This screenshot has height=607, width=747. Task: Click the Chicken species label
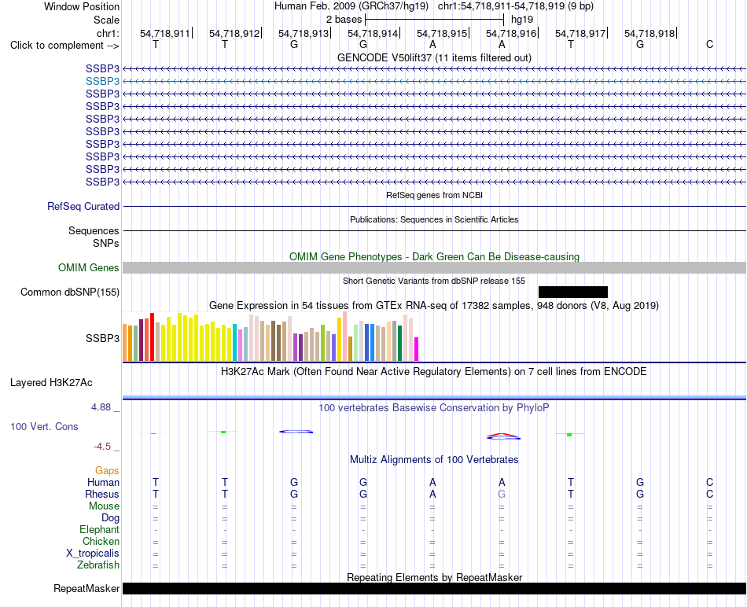101,541
